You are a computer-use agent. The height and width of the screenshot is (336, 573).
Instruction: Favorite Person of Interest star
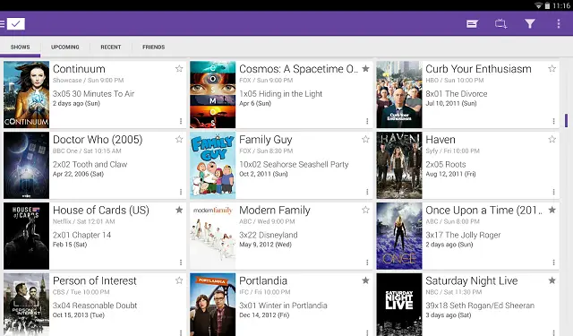point(179,280)
